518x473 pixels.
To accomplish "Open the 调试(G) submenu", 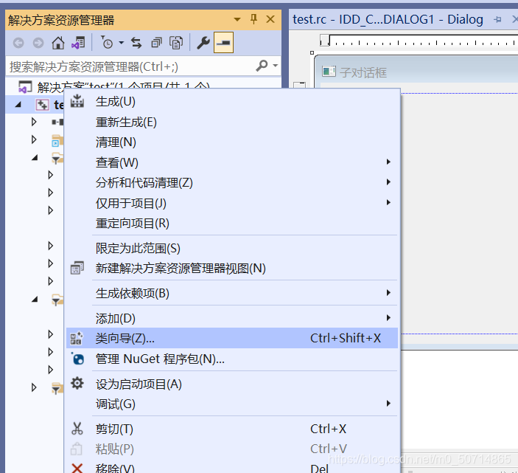I will tap(231, 404).
